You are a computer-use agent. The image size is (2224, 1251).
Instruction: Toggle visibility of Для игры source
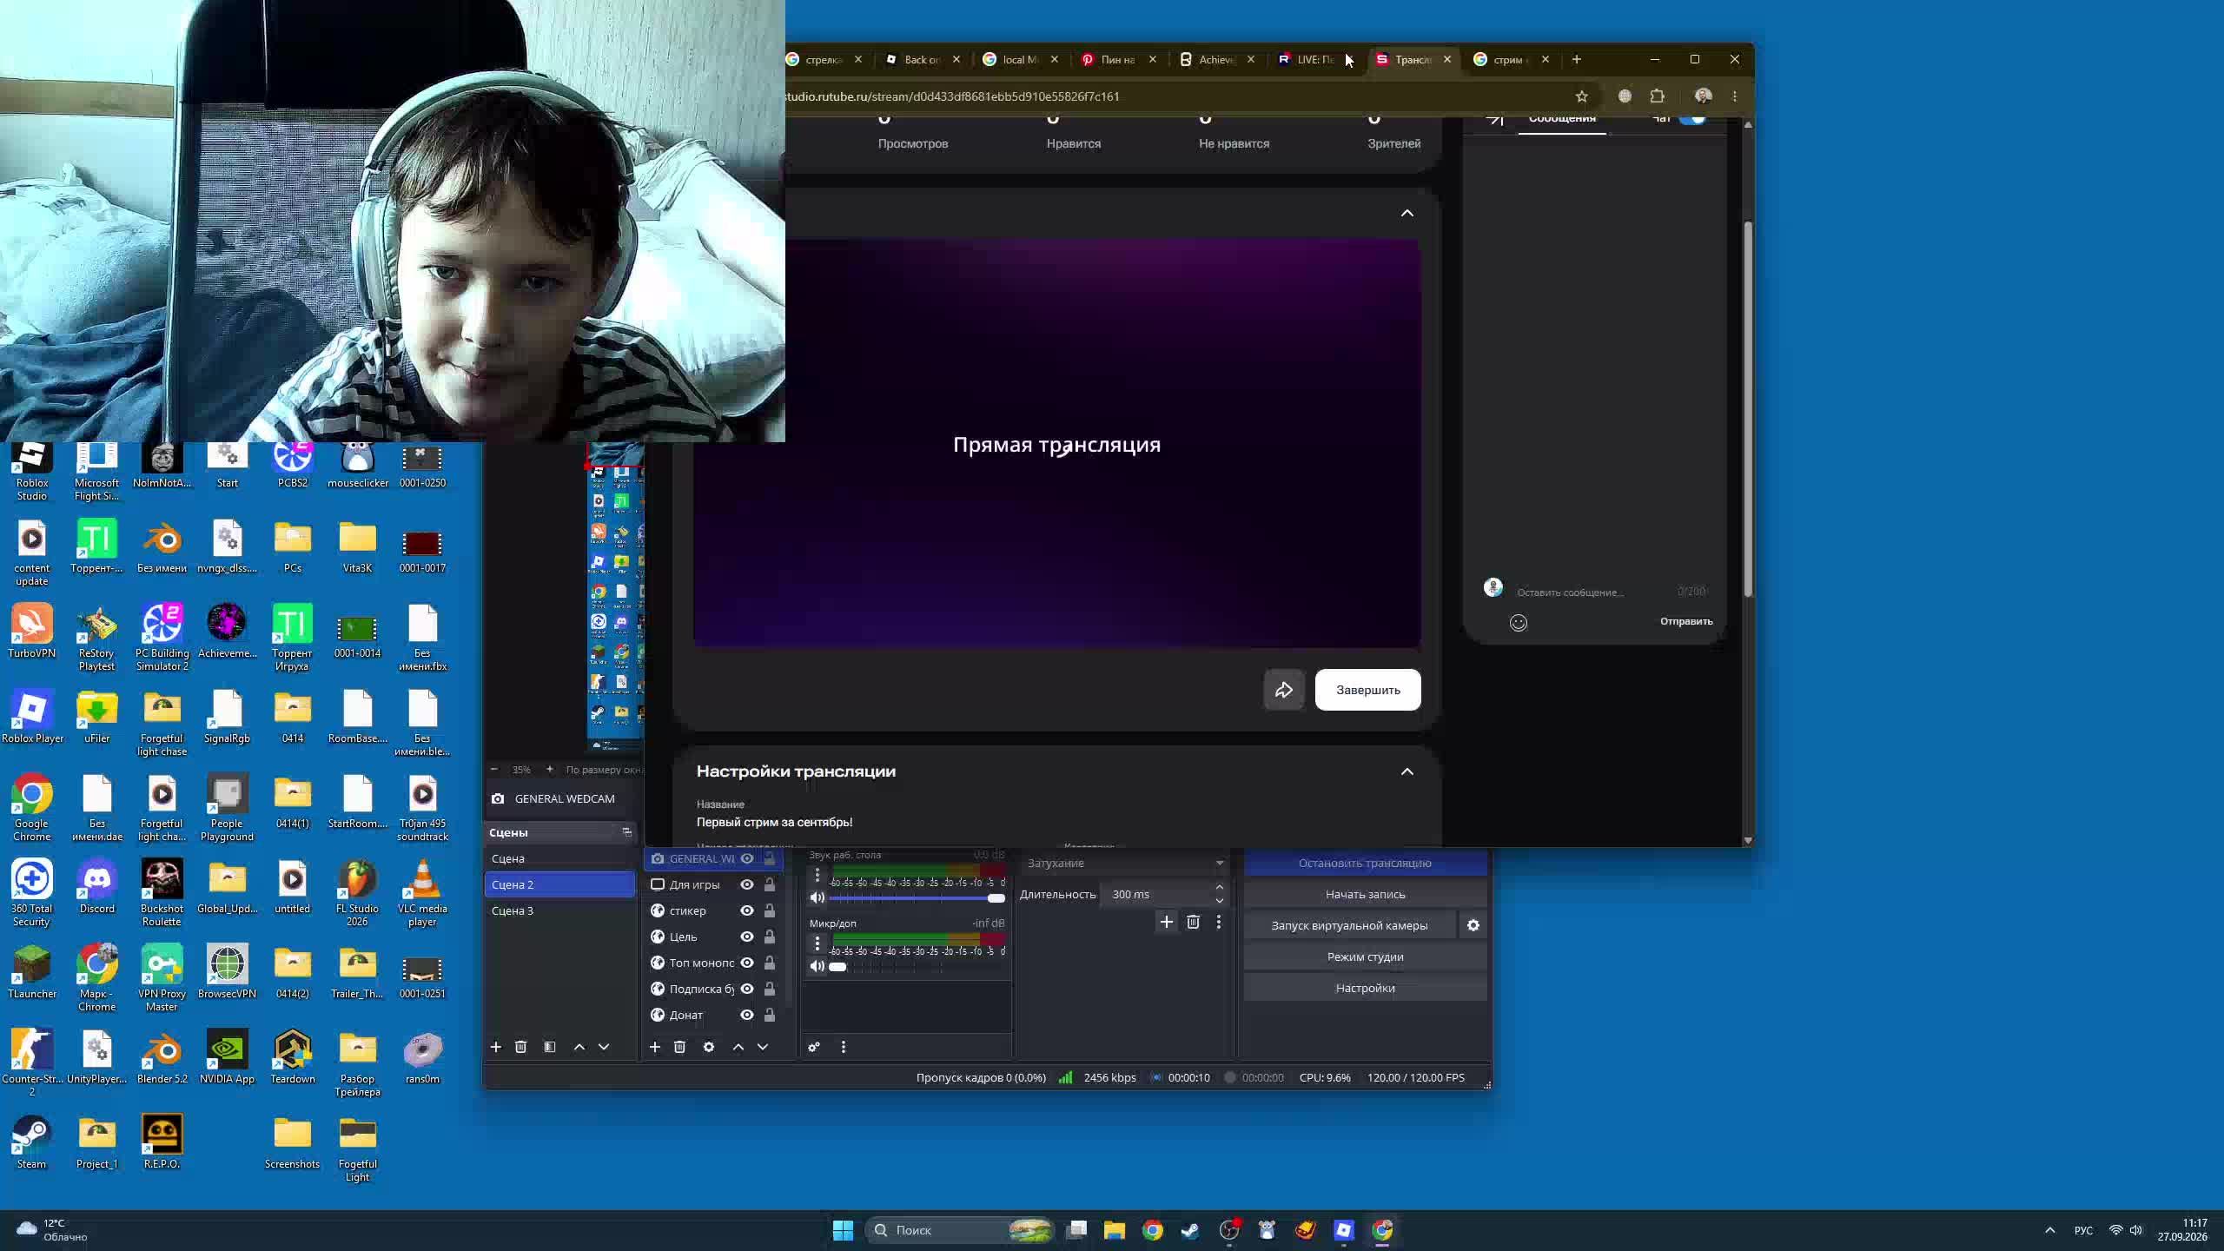click(x=747, y=884)
